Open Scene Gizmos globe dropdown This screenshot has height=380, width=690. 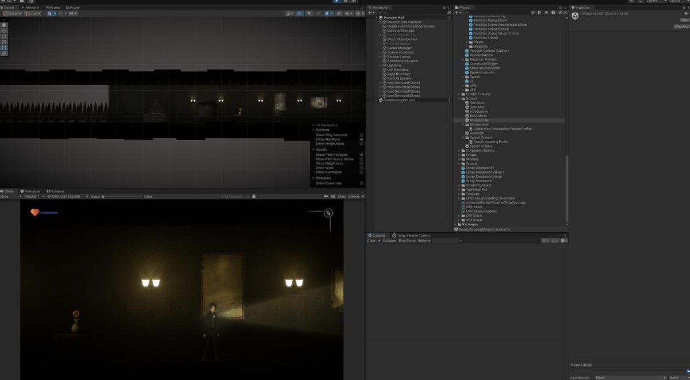pyautogui.click(x=360, y=13)
